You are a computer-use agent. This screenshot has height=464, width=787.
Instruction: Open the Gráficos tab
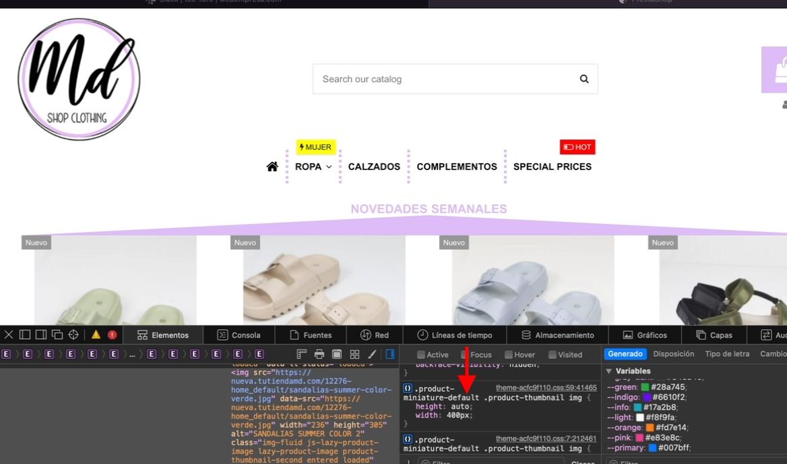click(645, 335)
